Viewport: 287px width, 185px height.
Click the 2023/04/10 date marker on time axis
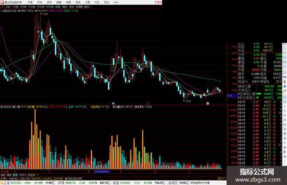tap(102, 172)
